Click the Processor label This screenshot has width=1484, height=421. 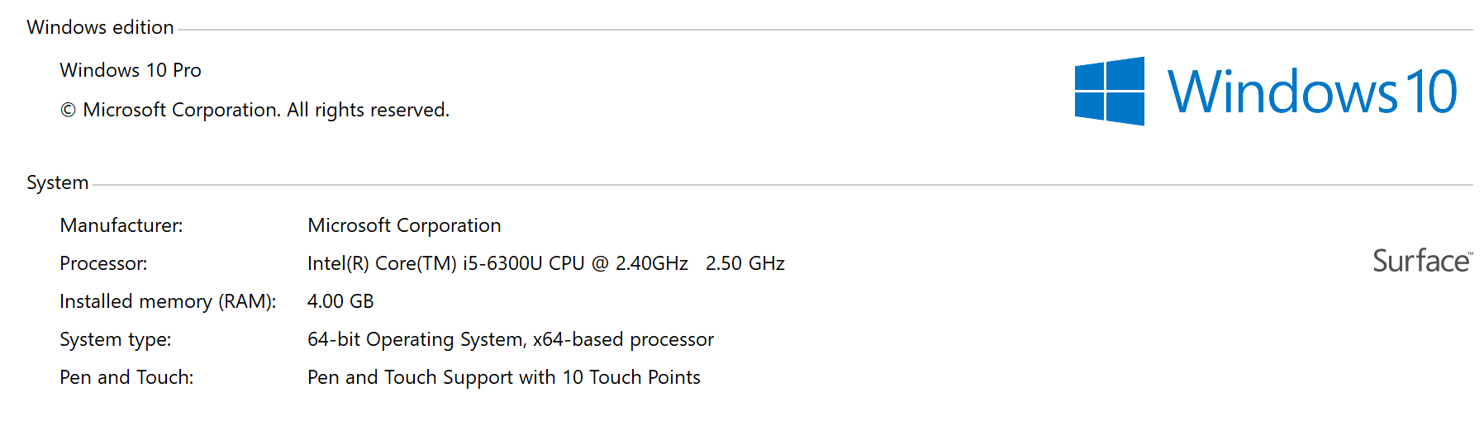click(x=103, y=263)
